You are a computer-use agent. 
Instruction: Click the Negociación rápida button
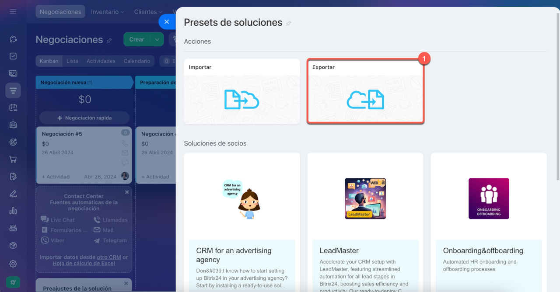point(84,118)
